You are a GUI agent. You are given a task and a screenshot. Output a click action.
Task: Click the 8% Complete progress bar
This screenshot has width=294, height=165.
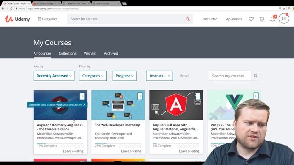176,143
